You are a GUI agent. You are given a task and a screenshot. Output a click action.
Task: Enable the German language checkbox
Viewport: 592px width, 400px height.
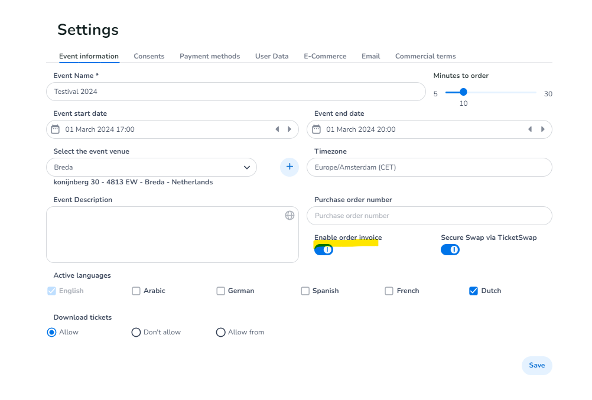click(x=221, y=291)
